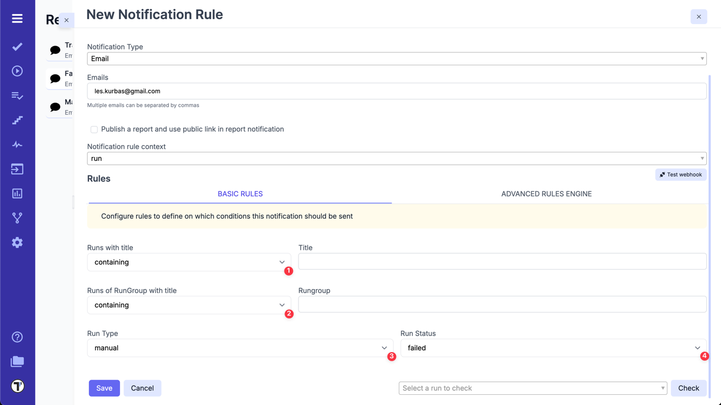The height and width of the screenshot is (405, 721).
Task: Click the Test webhook button
Action: pyautogui.click(x=680, y=174)
